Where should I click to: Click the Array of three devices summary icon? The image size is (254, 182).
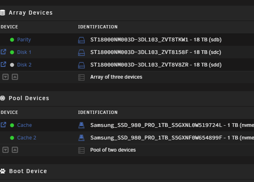coord(81,77)
